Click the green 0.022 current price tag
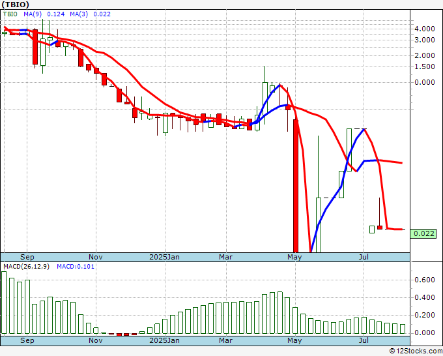 pyautogui.click(x=423, y=233)
